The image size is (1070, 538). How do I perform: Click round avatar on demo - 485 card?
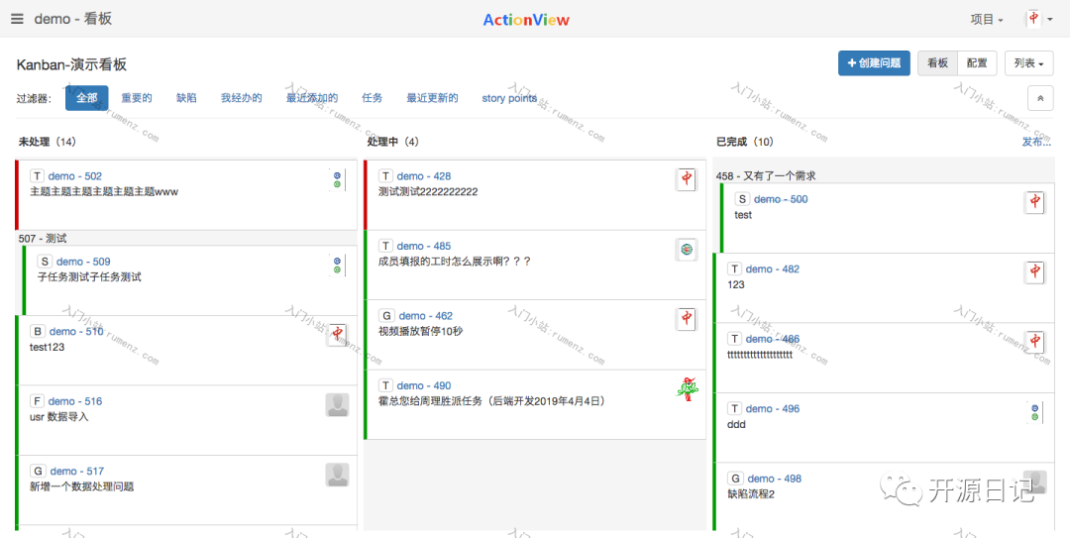click(687, 250)
